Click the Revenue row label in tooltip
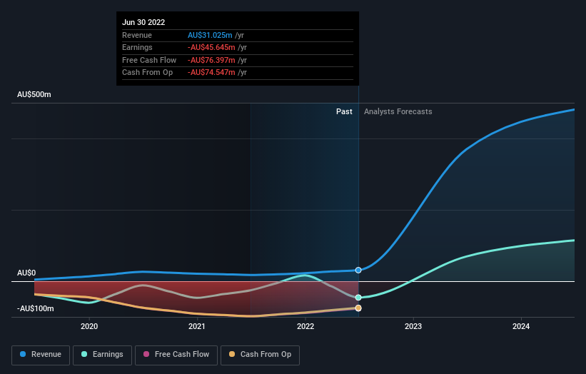The width and height of the screenshot is (586, 374). 137,35
